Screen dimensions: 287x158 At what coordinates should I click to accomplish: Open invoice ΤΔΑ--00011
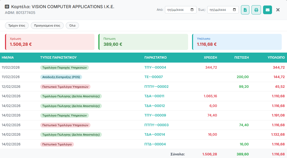click(154, 96)
